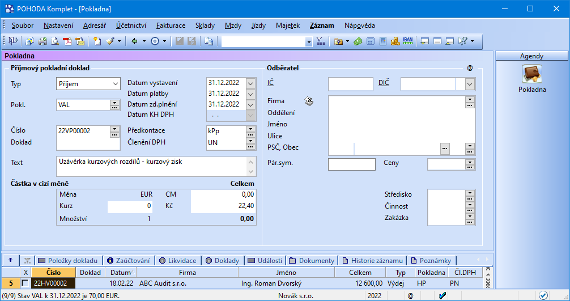Open the Soubor menu
The height and width of the screenshot is (301, 570).
(23, 26)
